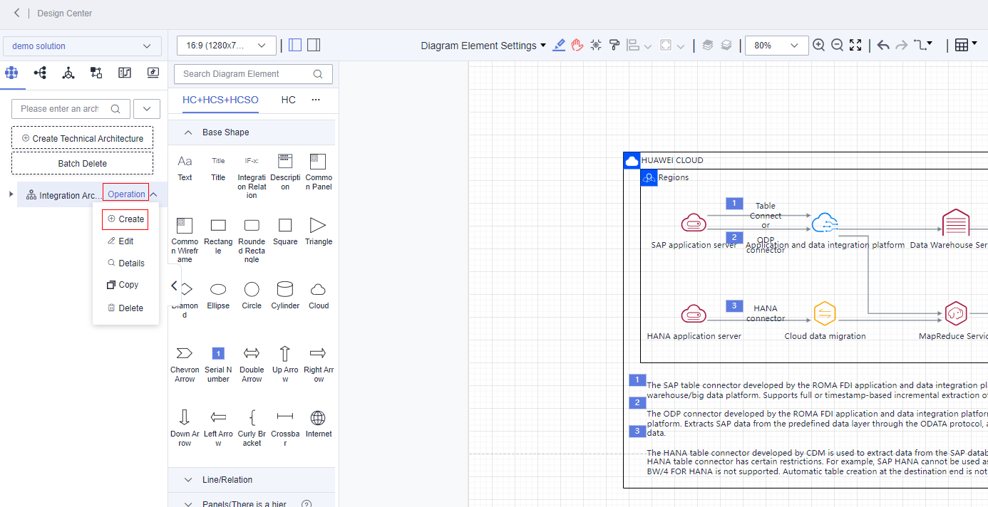This screenshot has width=988, height=507.
Task: Pick the Cylinder shape
Action: click(285, 296)
